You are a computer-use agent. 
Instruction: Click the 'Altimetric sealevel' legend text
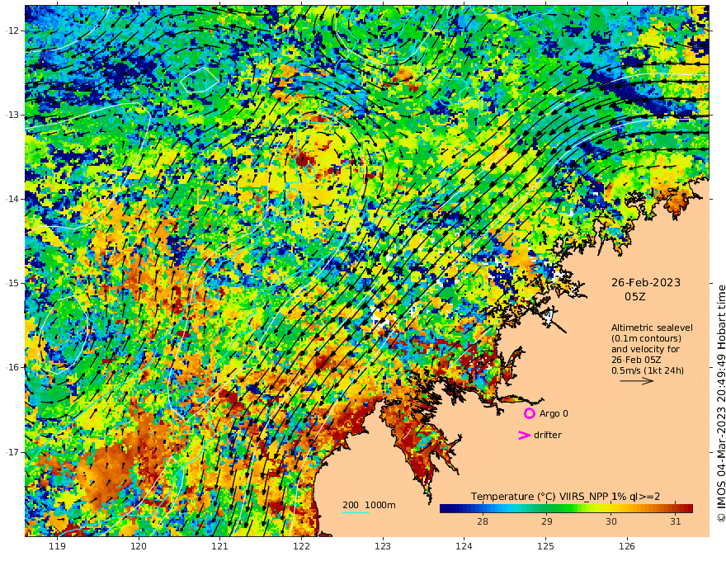[652, 328]
